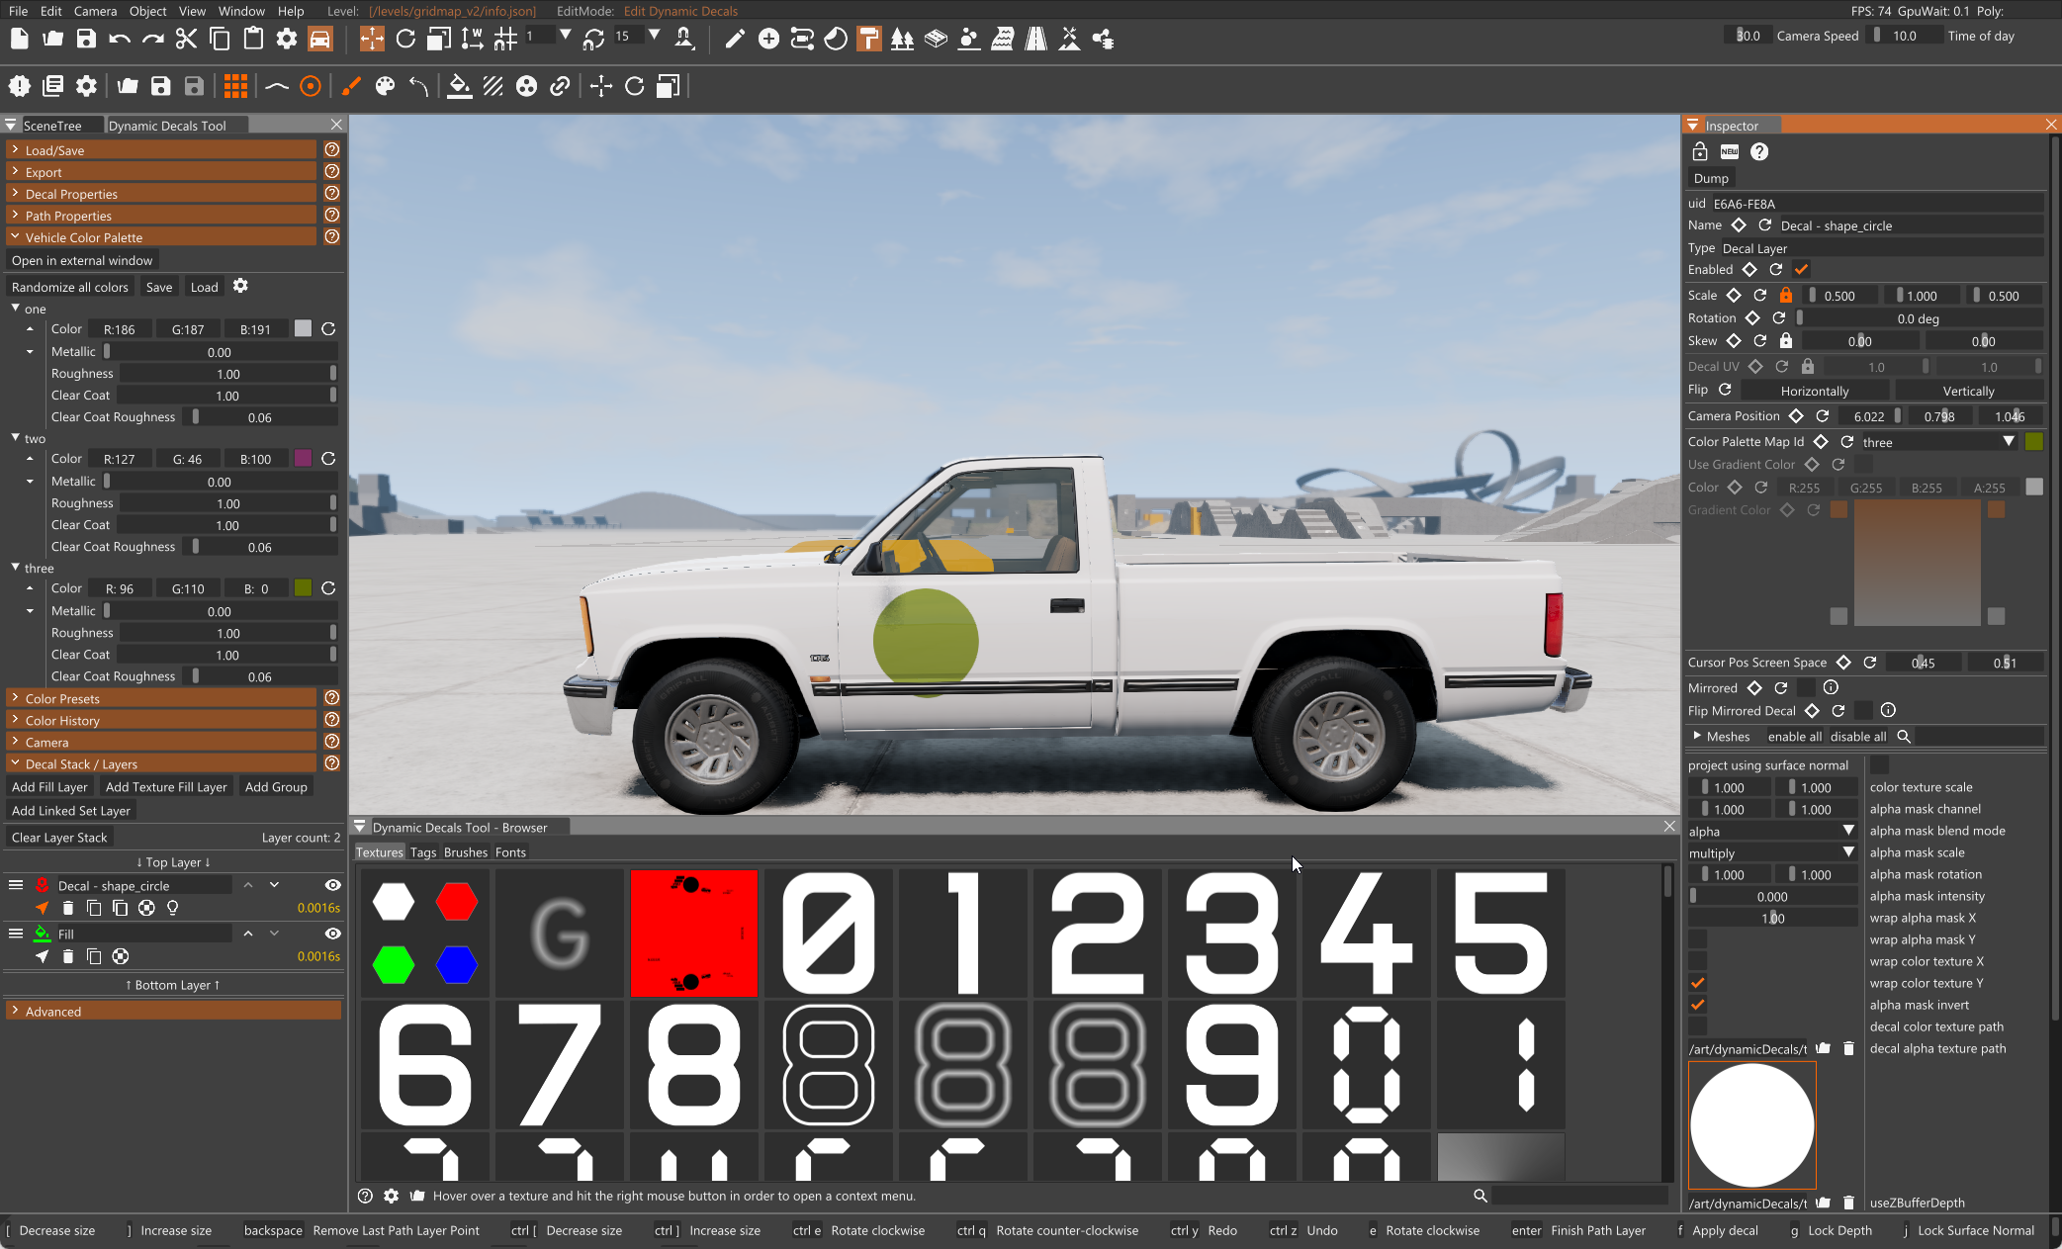Collapse the Vehicle Color Palette section

pos(83,237)
